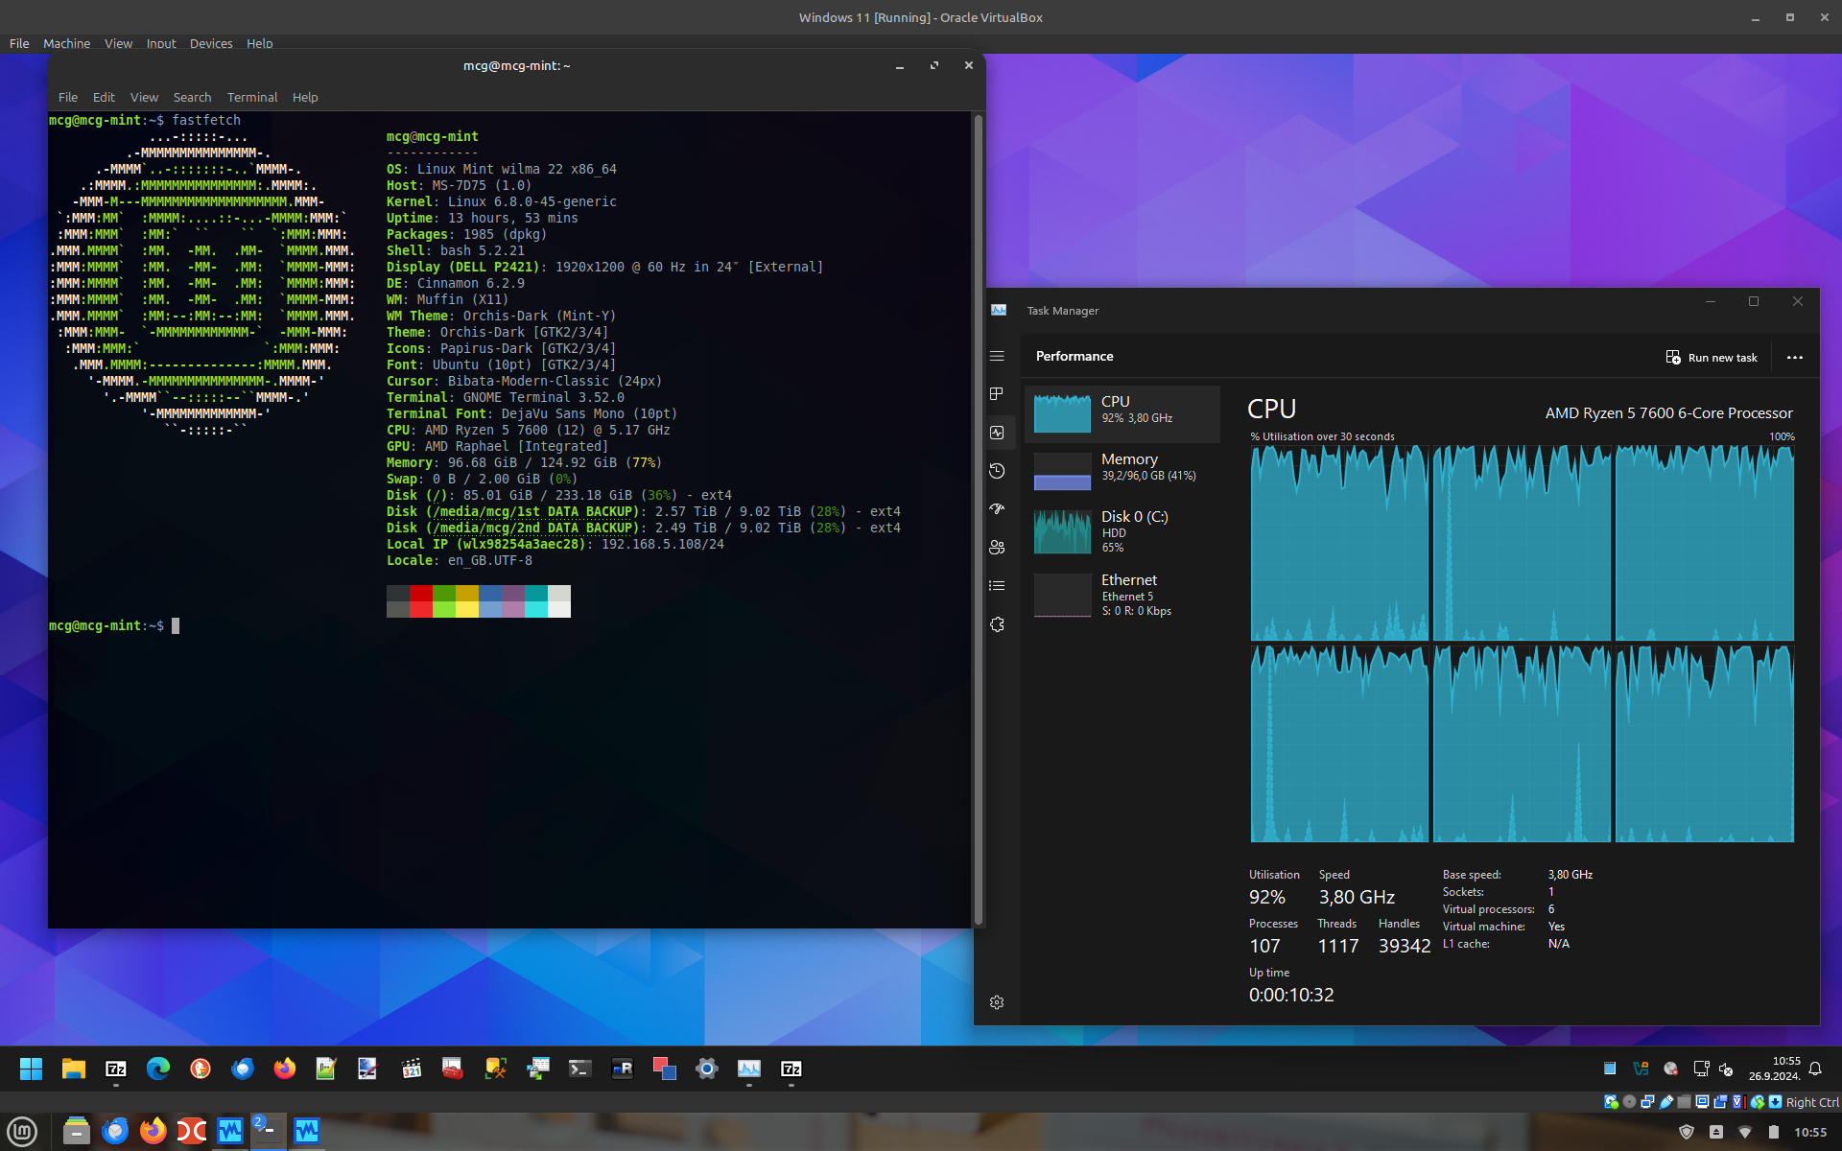
Task: Open Thunderbird from Mint panel
Action: [x=115, y=1132]
